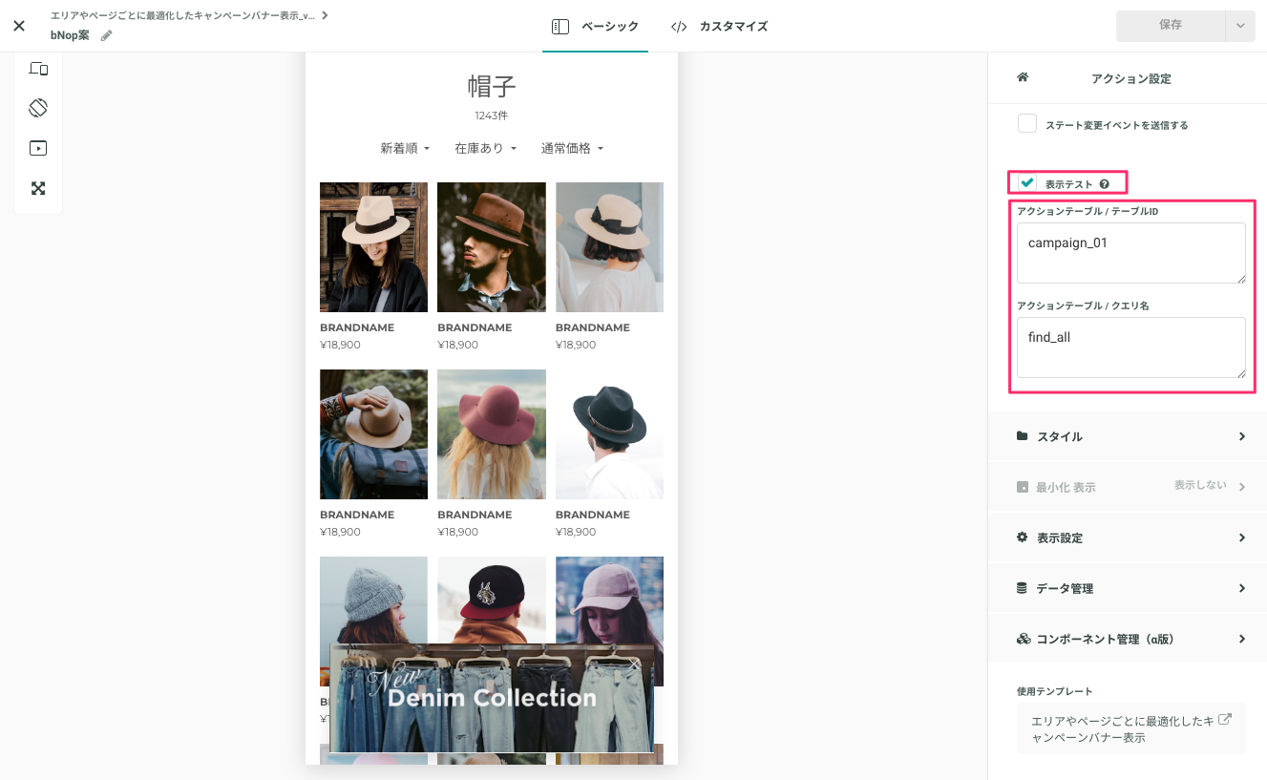1267x780 pixels.
Task: Click the 保存 button
Action: coord(1171,26)
